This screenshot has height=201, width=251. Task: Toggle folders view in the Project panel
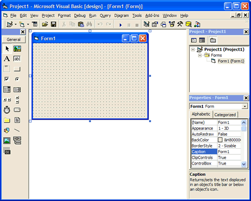tap(213, 40)
